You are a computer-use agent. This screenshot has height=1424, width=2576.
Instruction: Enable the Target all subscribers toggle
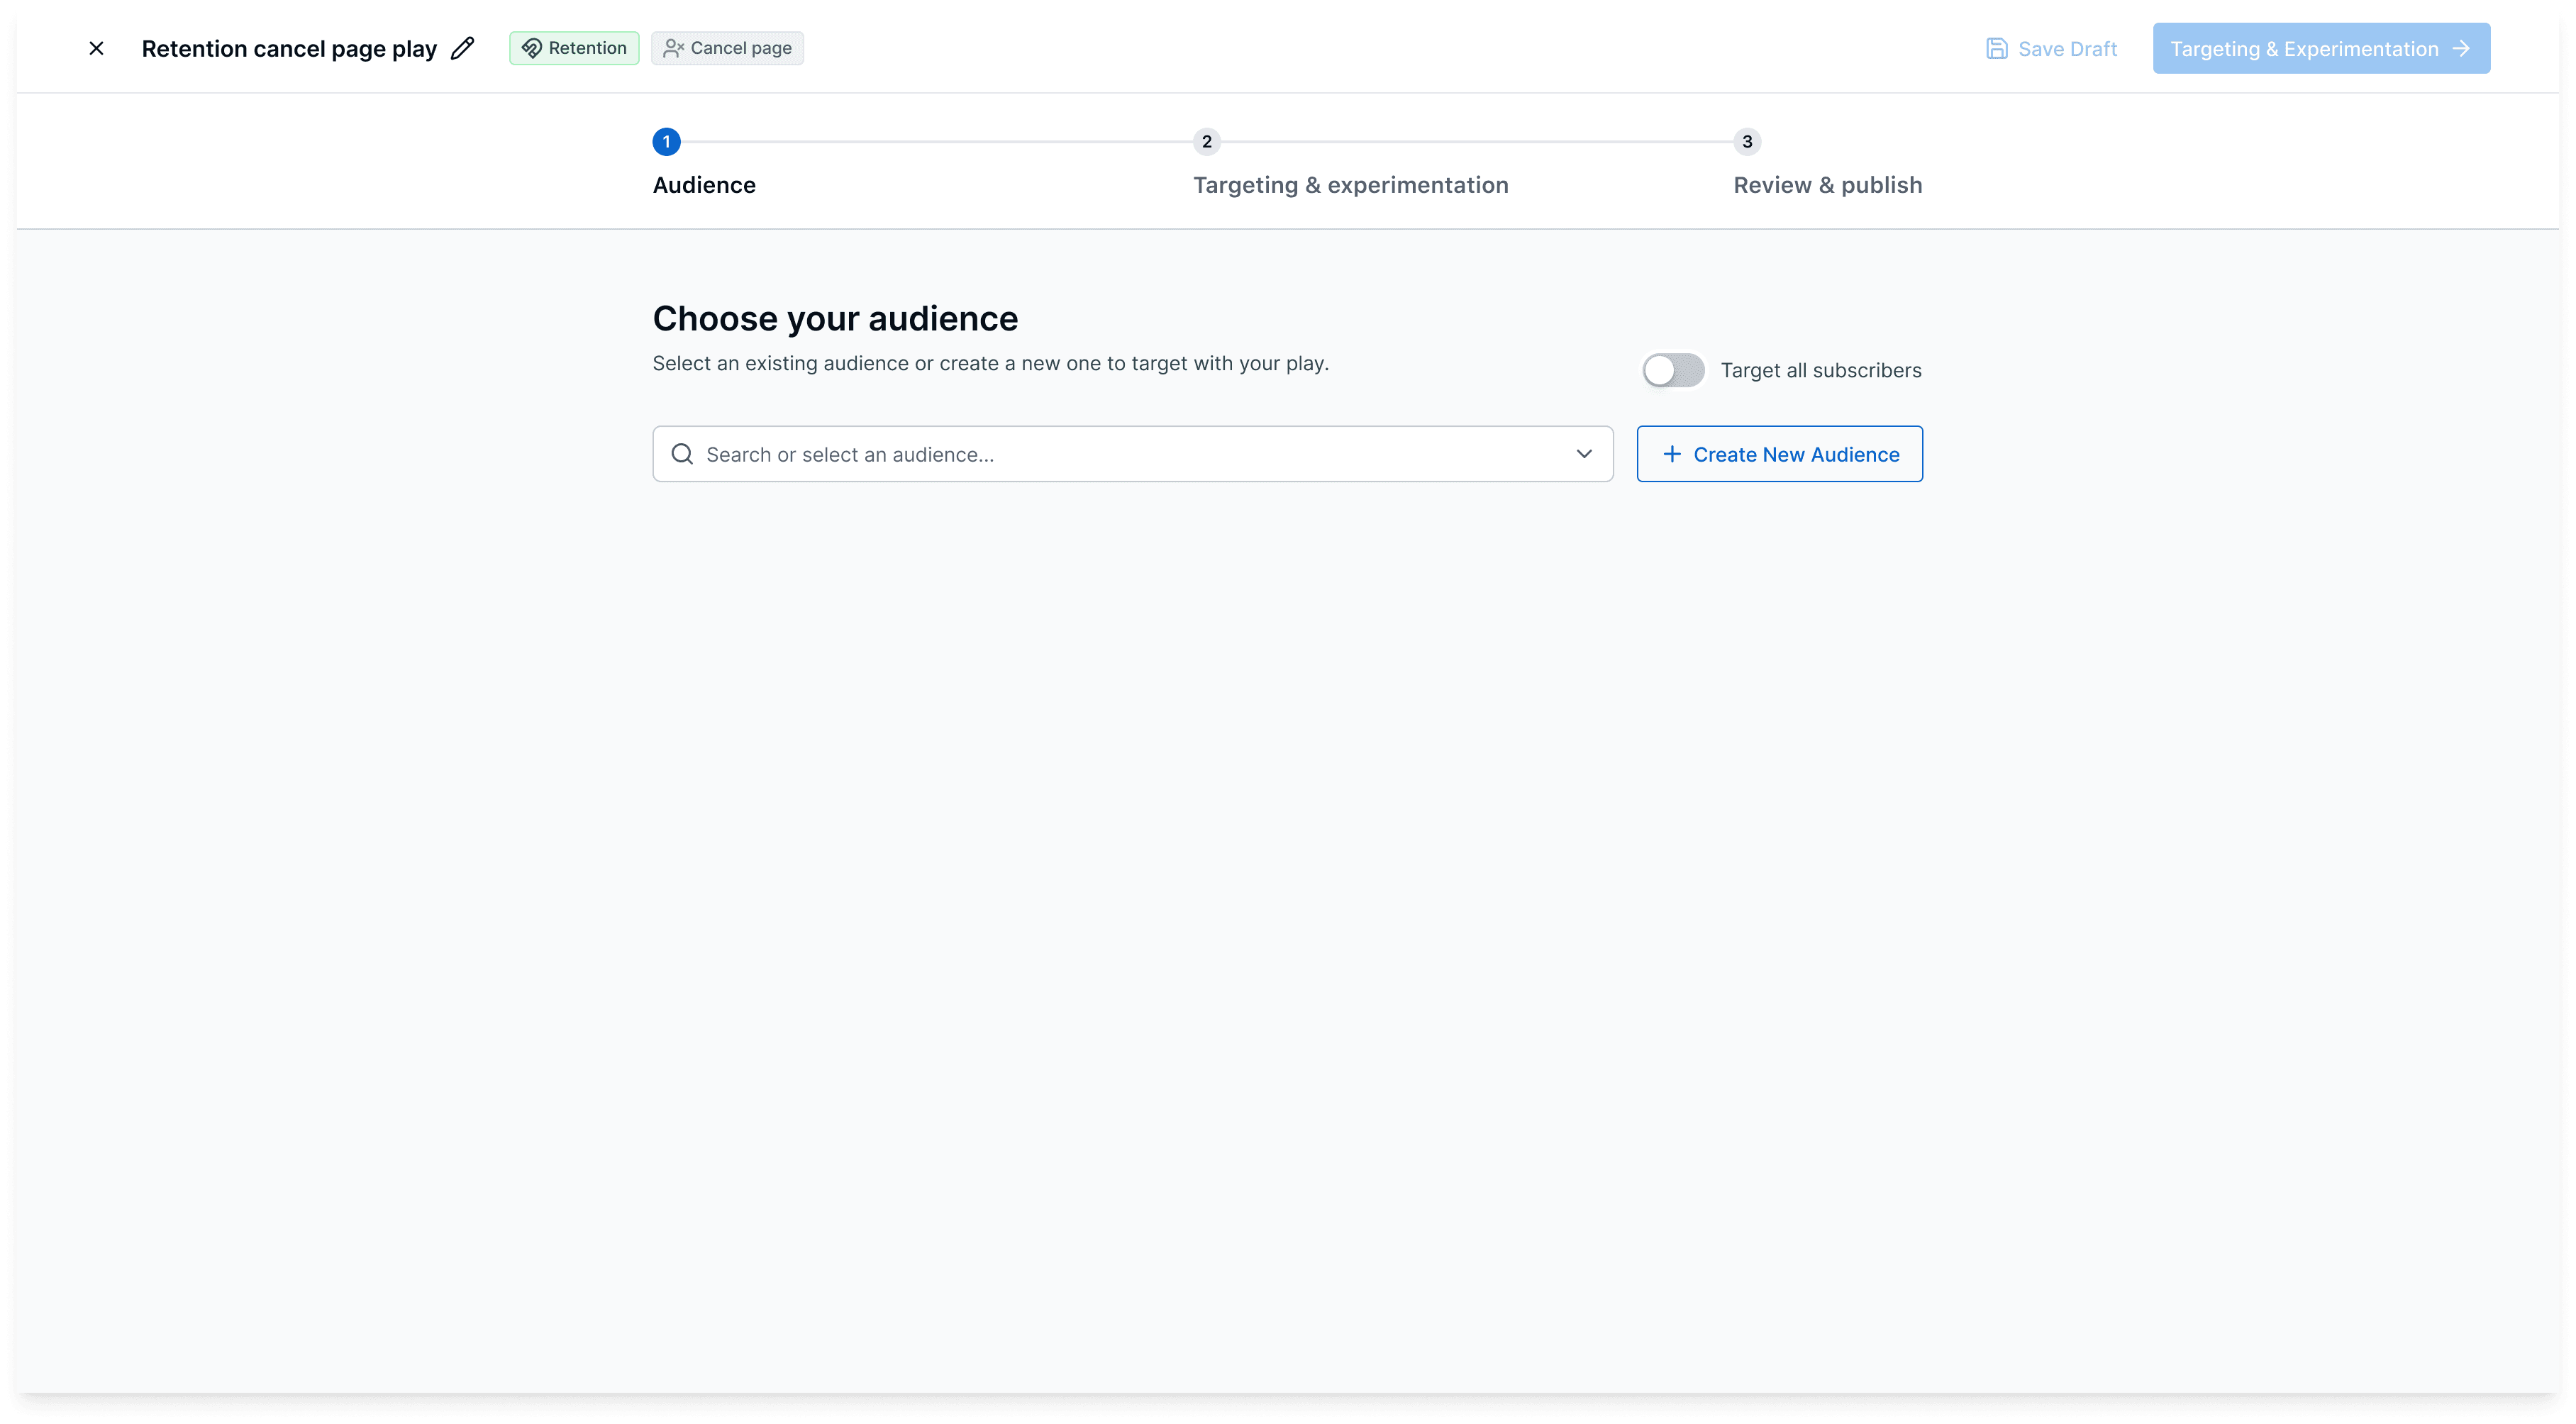pyautogui.click(x=1673, y=370)
